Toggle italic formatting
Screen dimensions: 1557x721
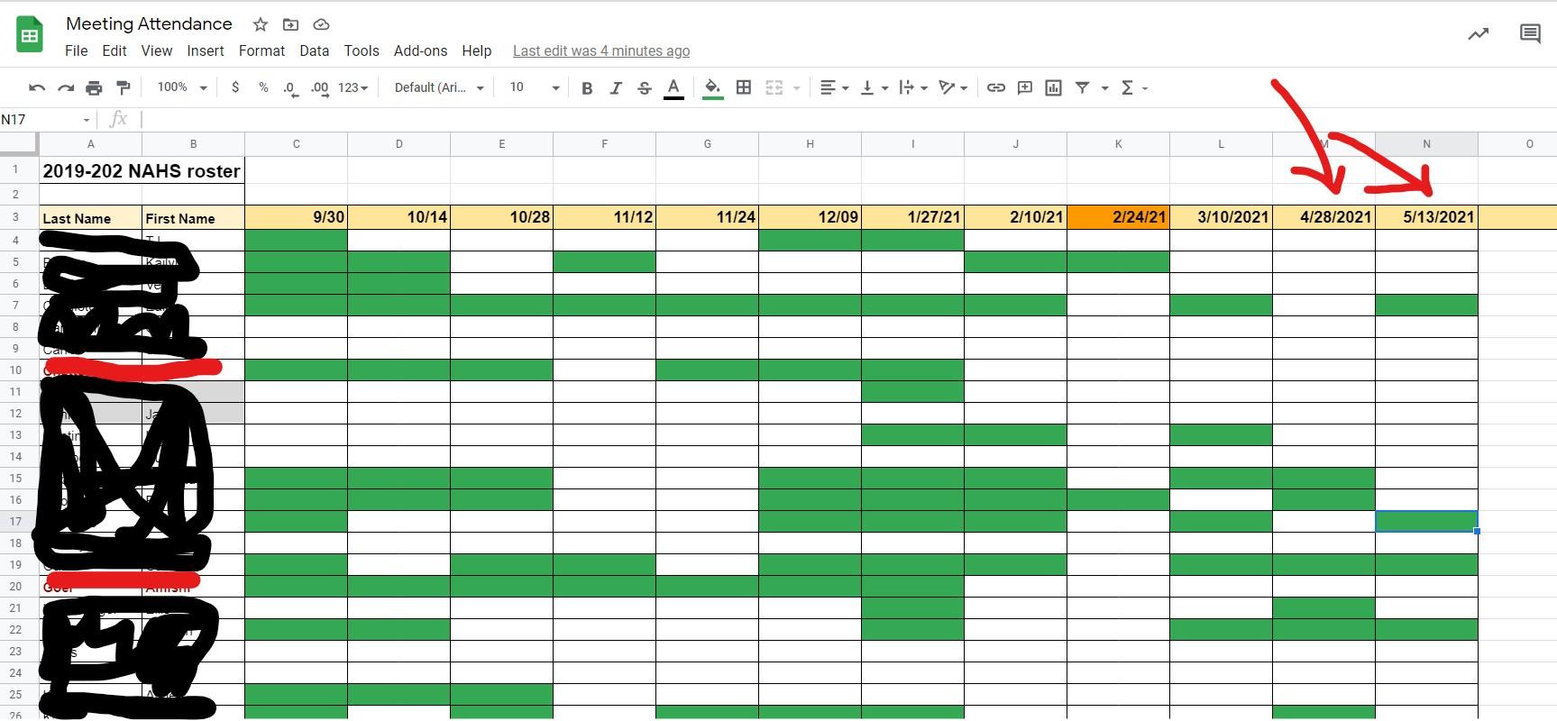pos(616,87)
